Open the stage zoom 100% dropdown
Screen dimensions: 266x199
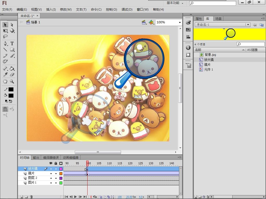(x=179, y=23)
